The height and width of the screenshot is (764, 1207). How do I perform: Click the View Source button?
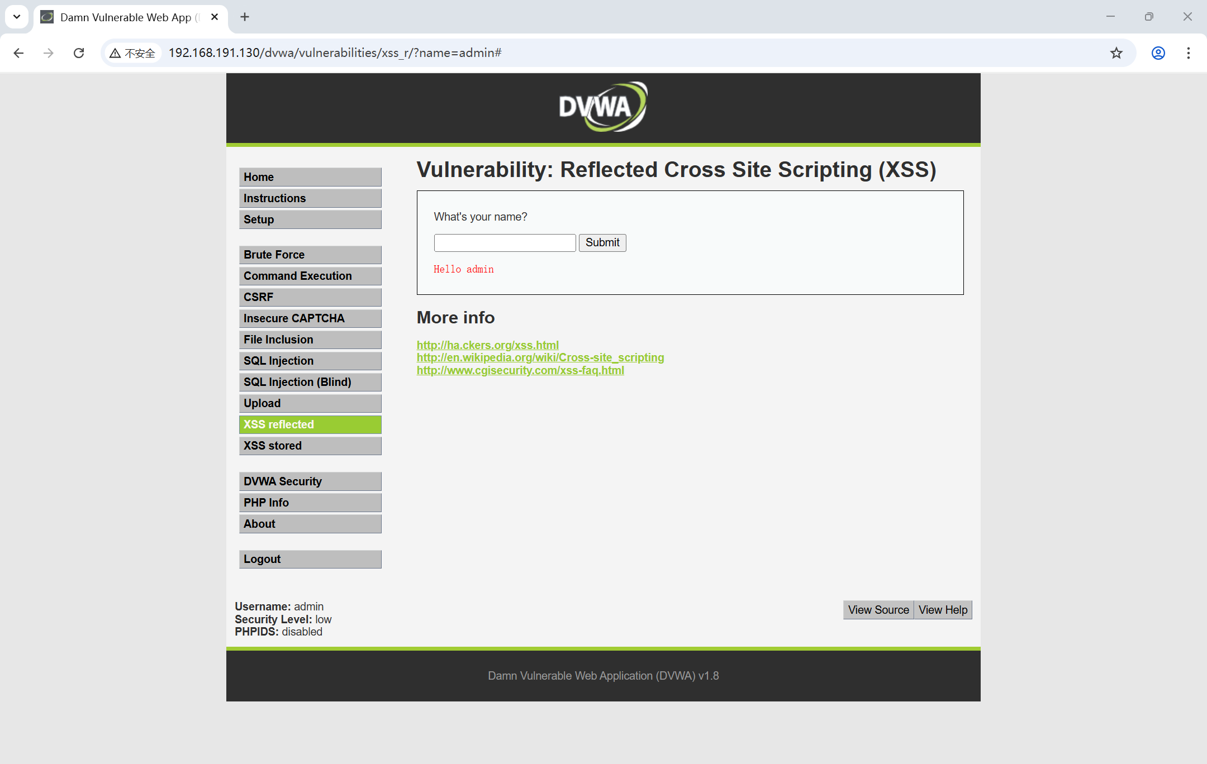point(878,610)
